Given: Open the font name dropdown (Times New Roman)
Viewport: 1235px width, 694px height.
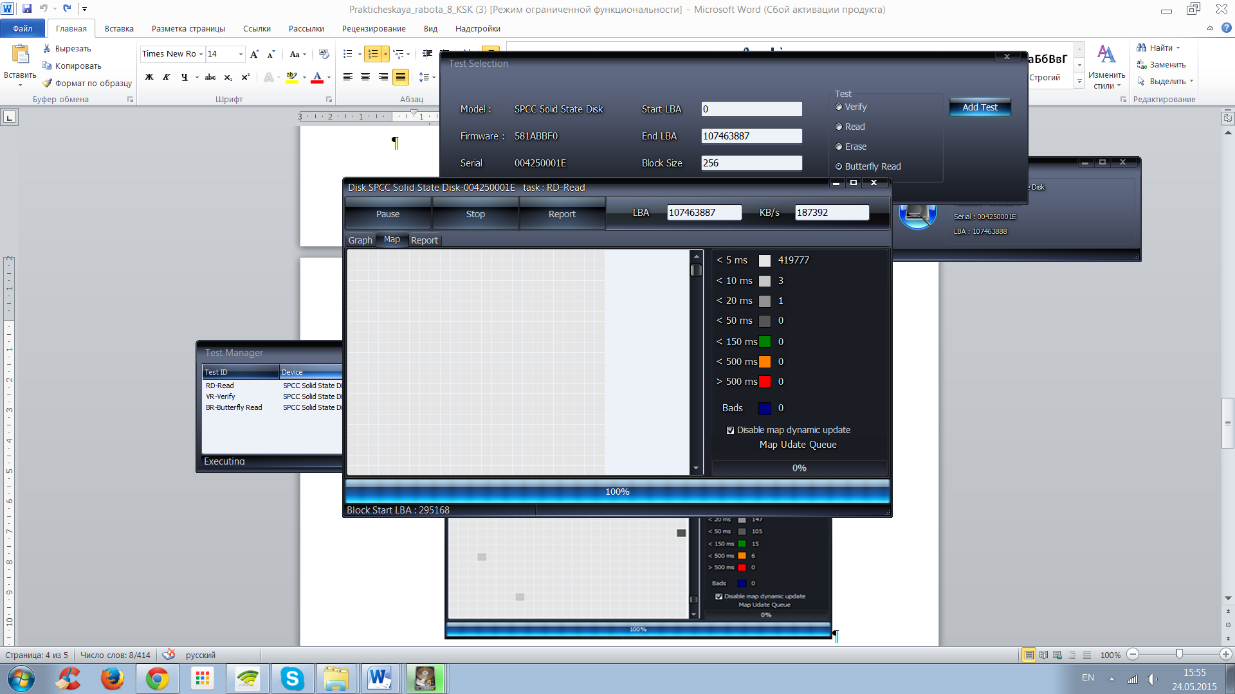Looking at the screenshot, I should click(201, 54).
